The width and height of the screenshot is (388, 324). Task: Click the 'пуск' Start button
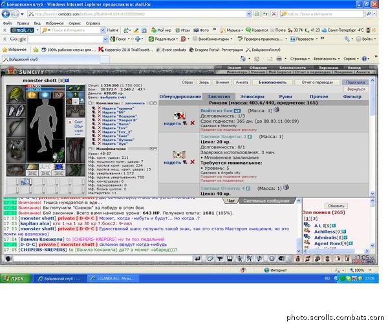16,278
